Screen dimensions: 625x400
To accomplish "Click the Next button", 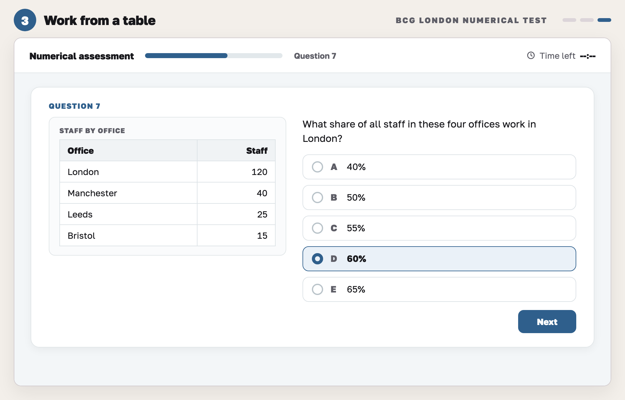I will (547, 322).
